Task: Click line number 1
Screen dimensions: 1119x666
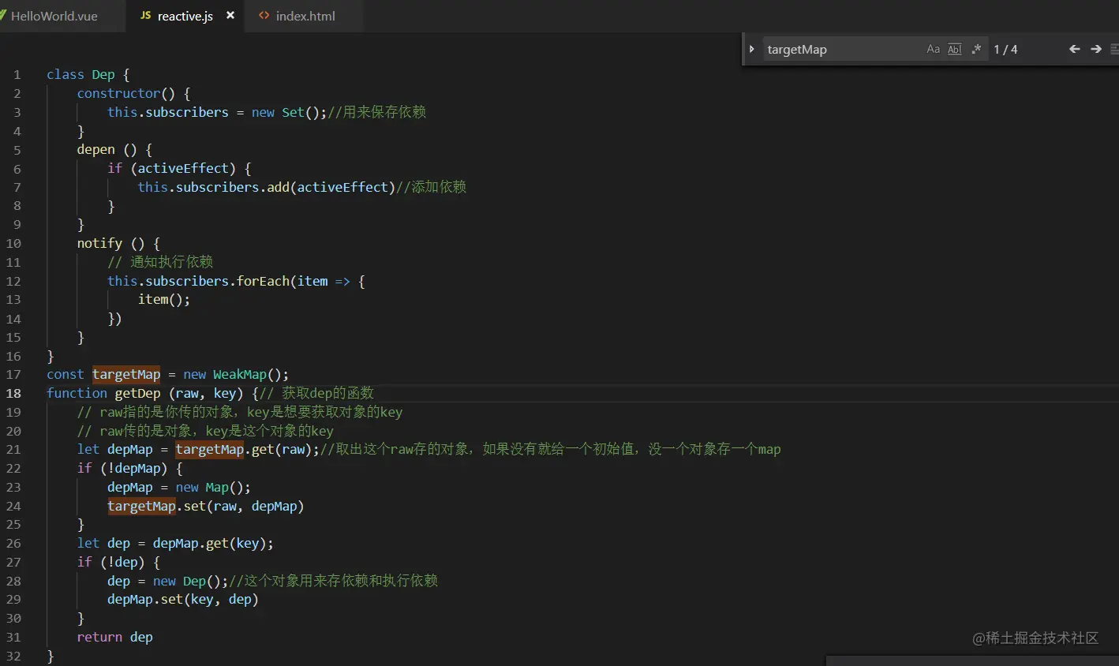Action: 17,75
